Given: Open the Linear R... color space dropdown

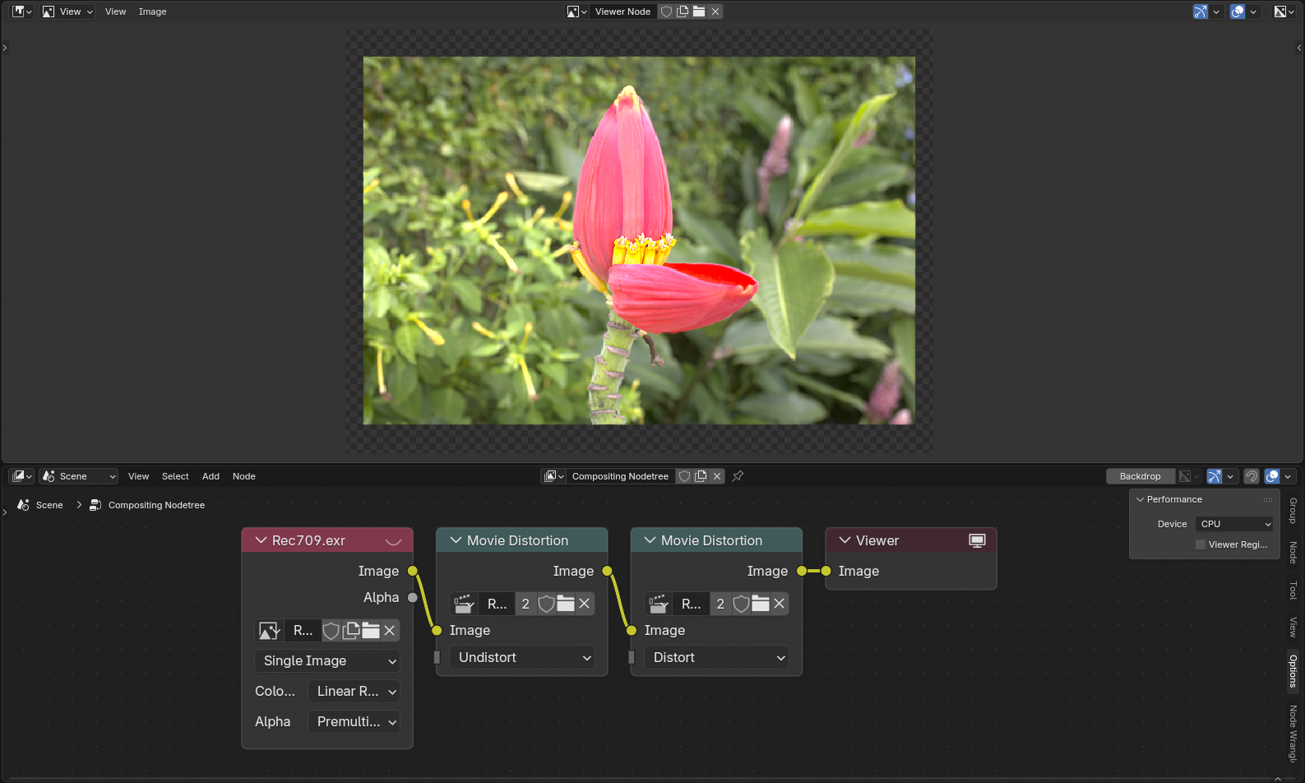Looking at the screenshot, I should 354,692.
